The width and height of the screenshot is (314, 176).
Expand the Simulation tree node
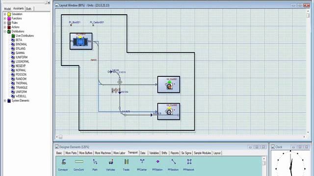click(x=5, y=14)
